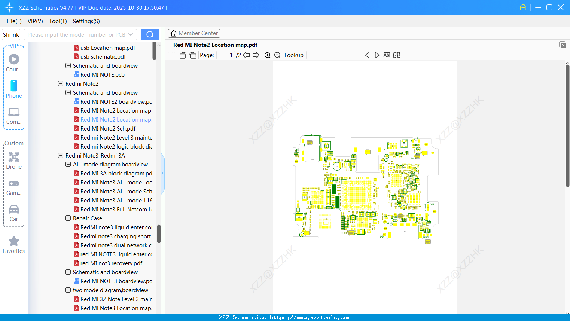Select the two-page view icon on PDF toolbar

pyautogui.click(x=171, y=55)
